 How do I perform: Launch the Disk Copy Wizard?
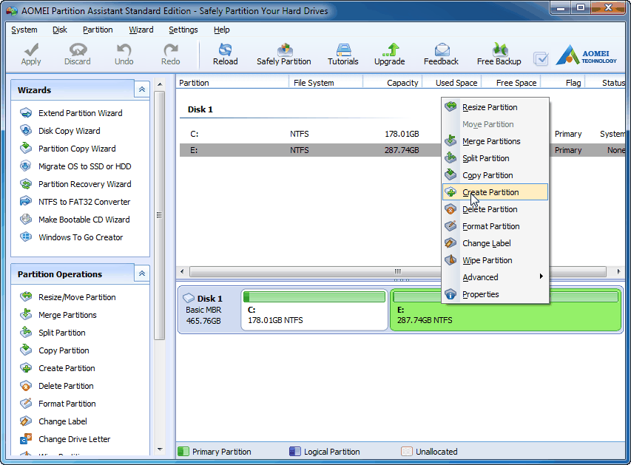coord(60,131)
